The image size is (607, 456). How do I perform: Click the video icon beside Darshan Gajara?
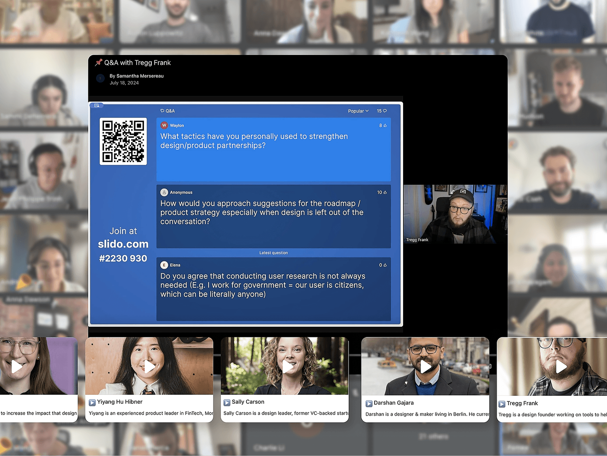click(x=369, y=404)
